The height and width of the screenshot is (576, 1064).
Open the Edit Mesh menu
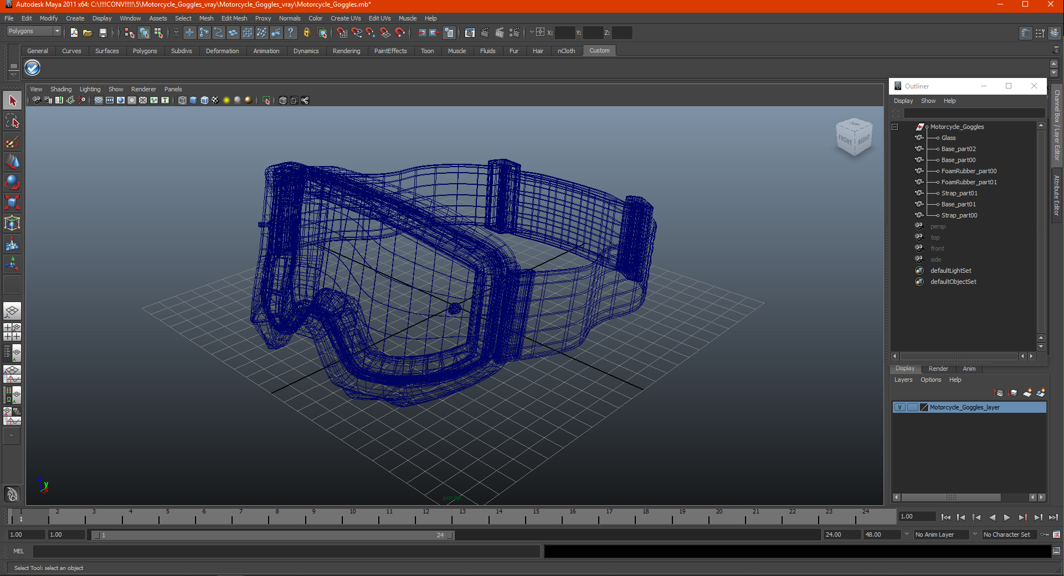(234, 18)
